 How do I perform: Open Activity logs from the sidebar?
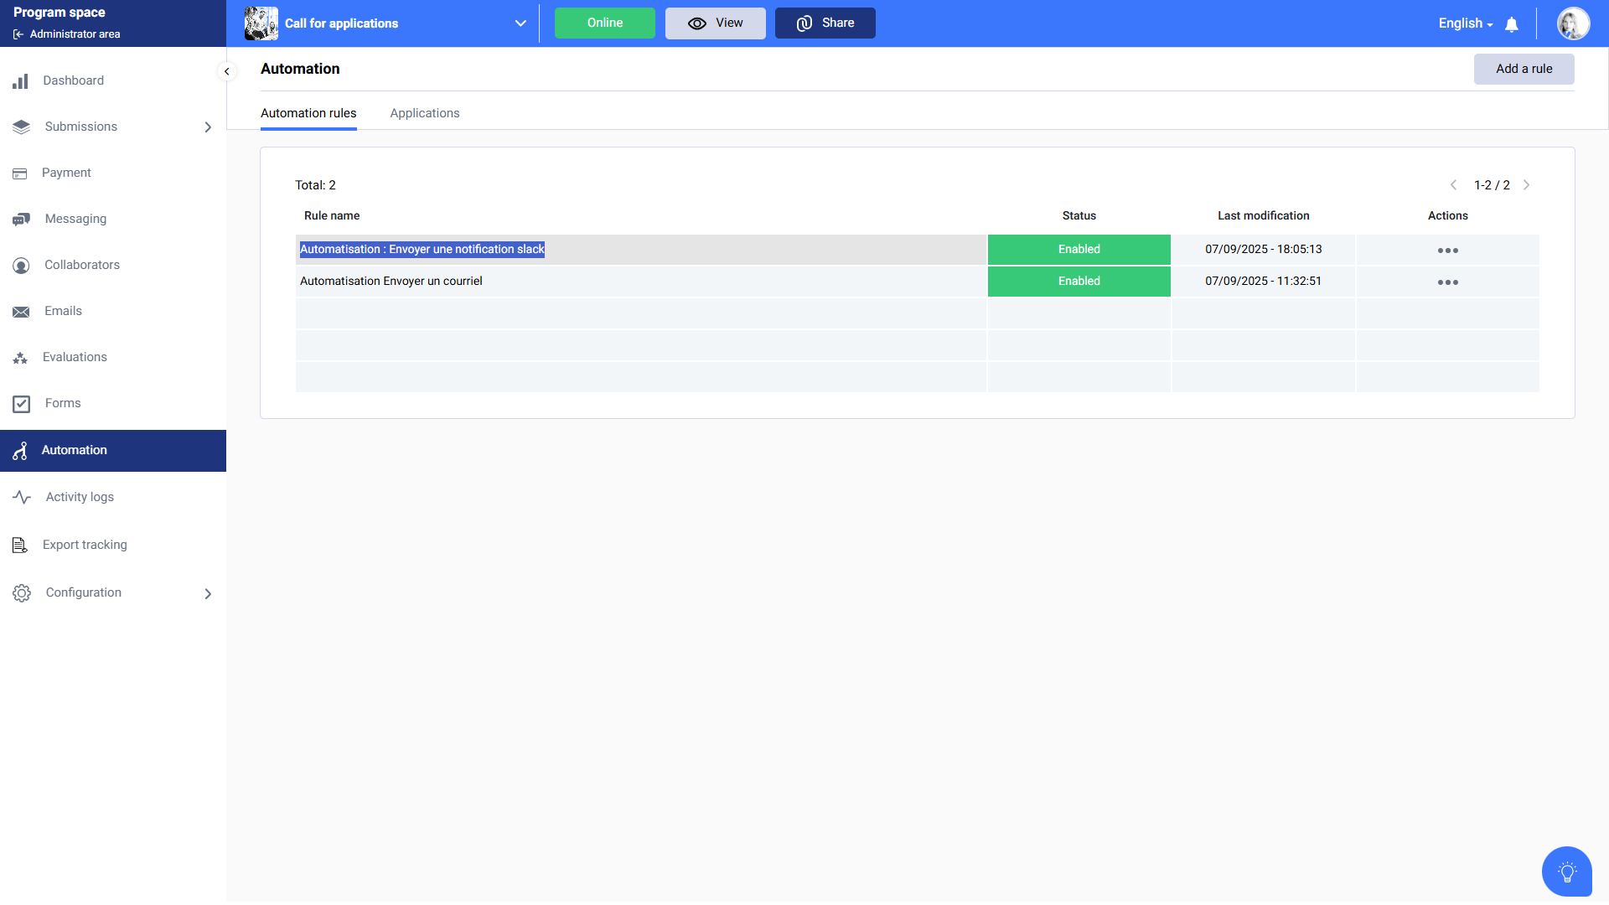80,497
